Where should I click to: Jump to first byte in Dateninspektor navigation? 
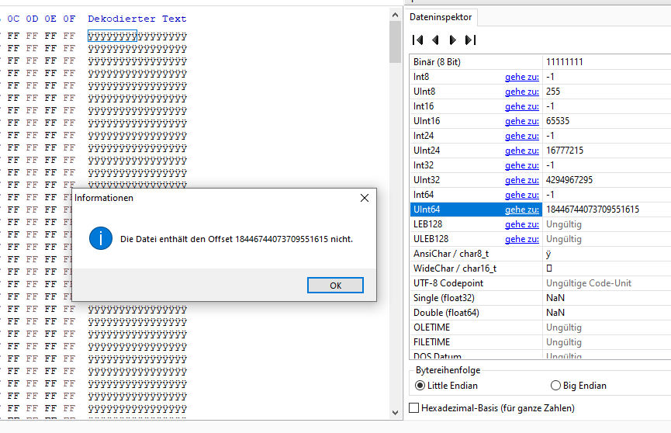click(417, 40)
